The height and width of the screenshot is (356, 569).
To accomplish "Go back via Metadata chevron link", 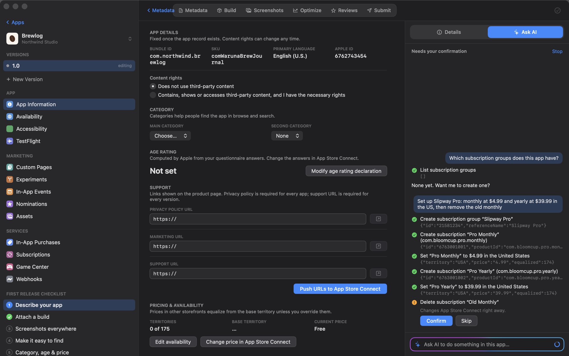I will pyautogui.click(x=161, y=10).
